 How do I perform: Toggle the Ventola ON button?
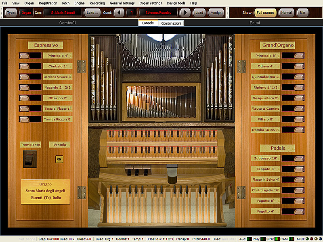point(59,159)
